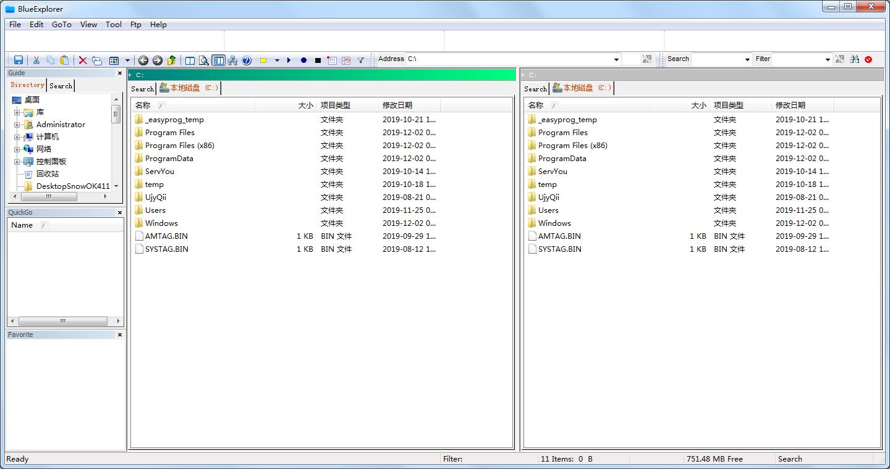Select left pane Search tab
Screen dimensions: 890x469
click(142, 89)
